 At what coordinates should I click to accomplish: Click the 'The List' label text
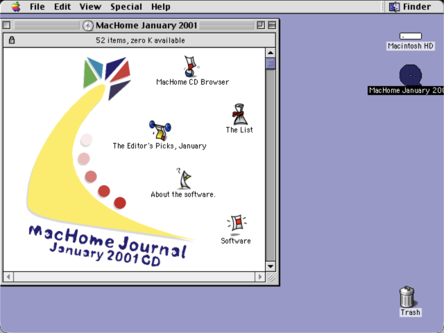(x=239, y=130)
